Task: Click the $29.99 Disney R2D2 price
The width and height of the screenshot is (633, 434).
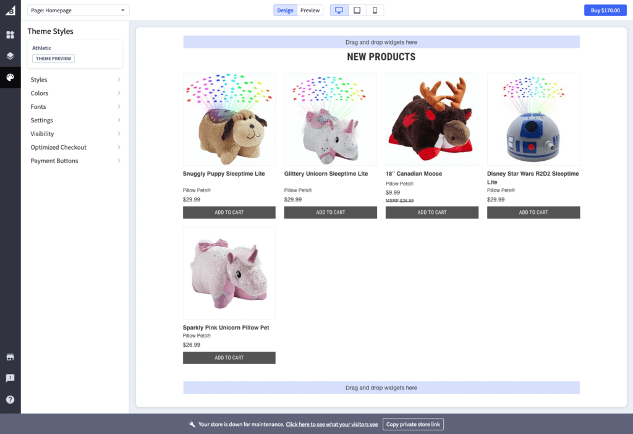Action: click(496, 200)
